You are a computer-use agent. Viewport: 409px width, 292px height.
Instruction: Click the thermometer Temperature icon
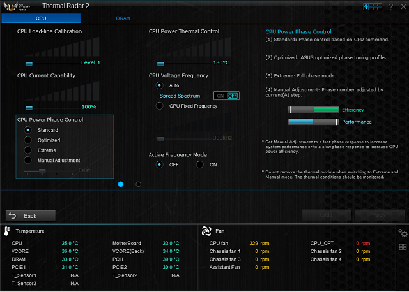pos(7,231)
